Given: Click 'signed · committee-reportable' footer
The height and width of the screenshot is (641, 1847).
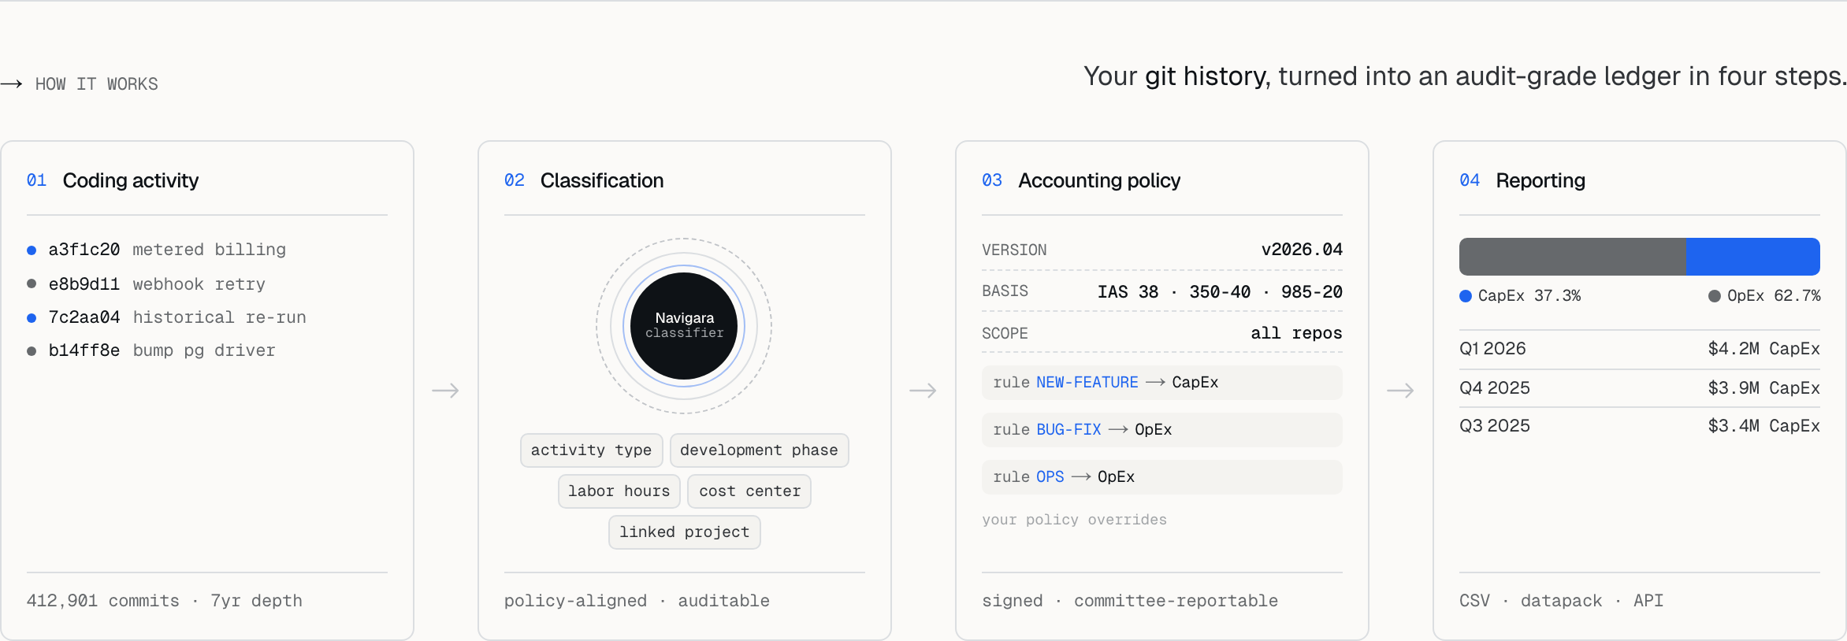Looking at the screenshot, I should pyautogui.click(x=1130, y=601).
